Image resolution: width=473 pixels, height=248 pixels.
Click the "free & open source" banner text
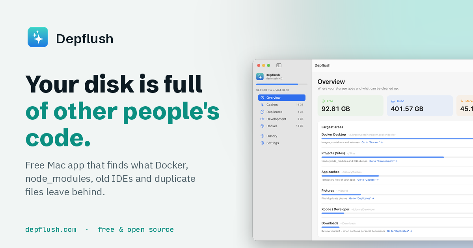click(136, 229)
